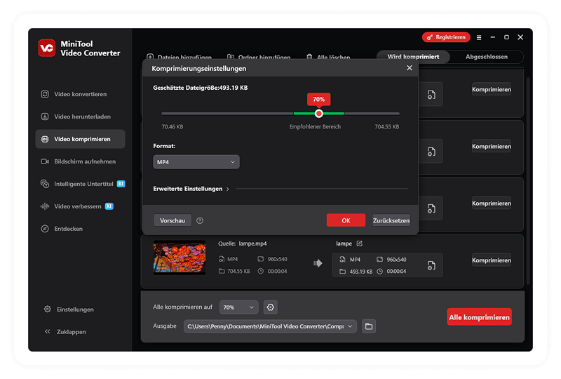Viewport: 561px width, 379px height.
Task: Open compression settings icon for lampe
Action: pos(431,265)
